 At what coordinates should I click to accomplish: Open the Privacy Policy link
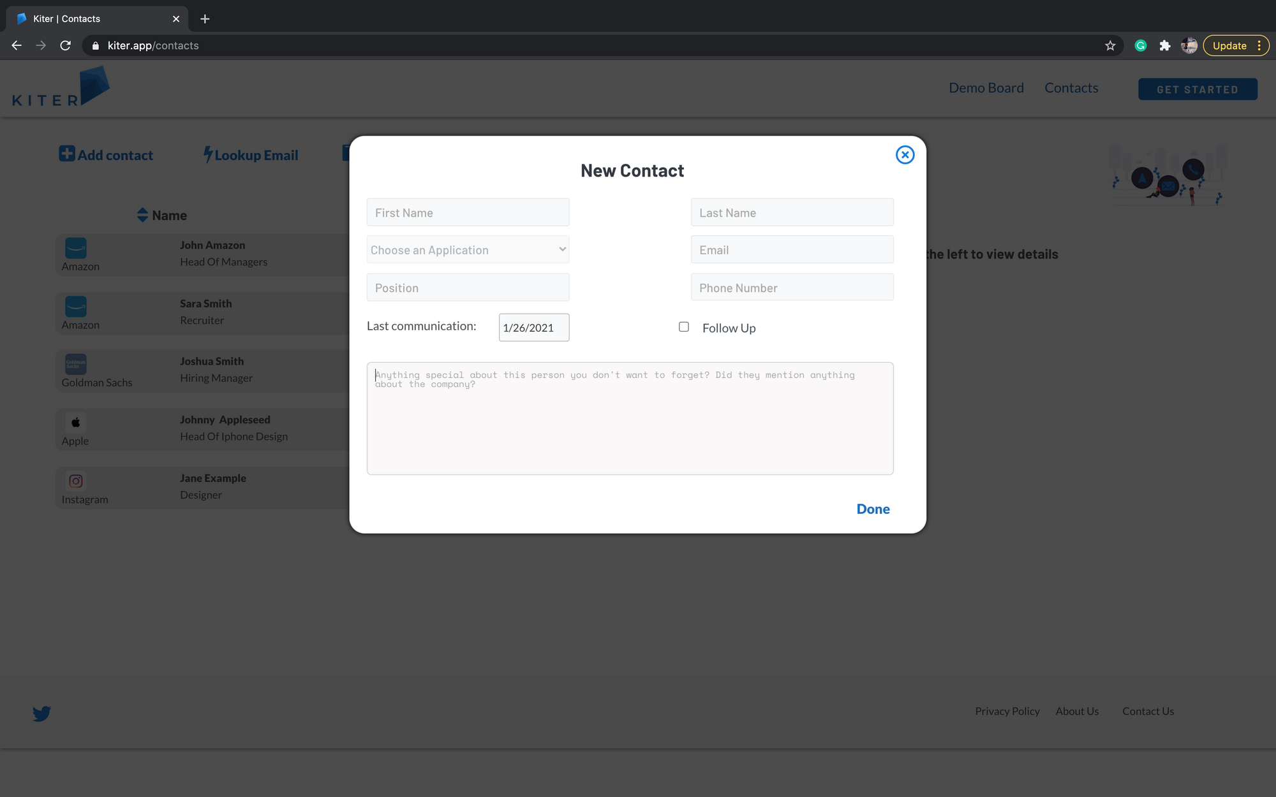(1007, 711)
